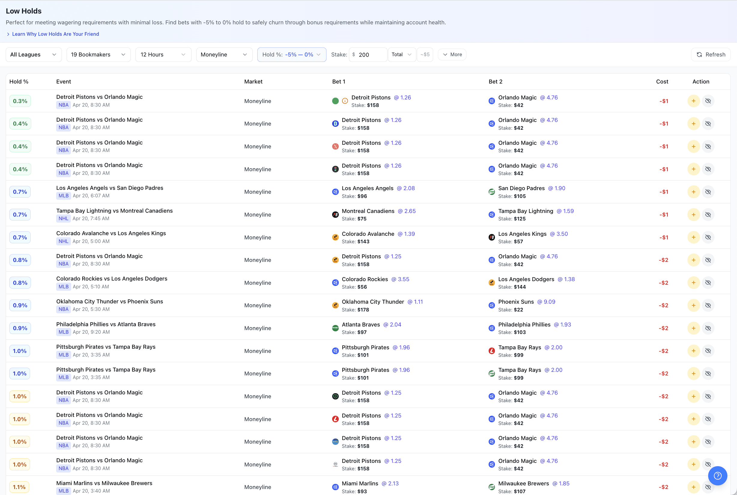Click orange info icon beside Detroit Pistons
Viewport: 737px width, 495px height.
point(345,101)
